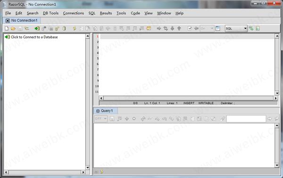This screenshot has height=178, width=283.
Task: Close the No Connection1 tab with its X
Action: 8,21
